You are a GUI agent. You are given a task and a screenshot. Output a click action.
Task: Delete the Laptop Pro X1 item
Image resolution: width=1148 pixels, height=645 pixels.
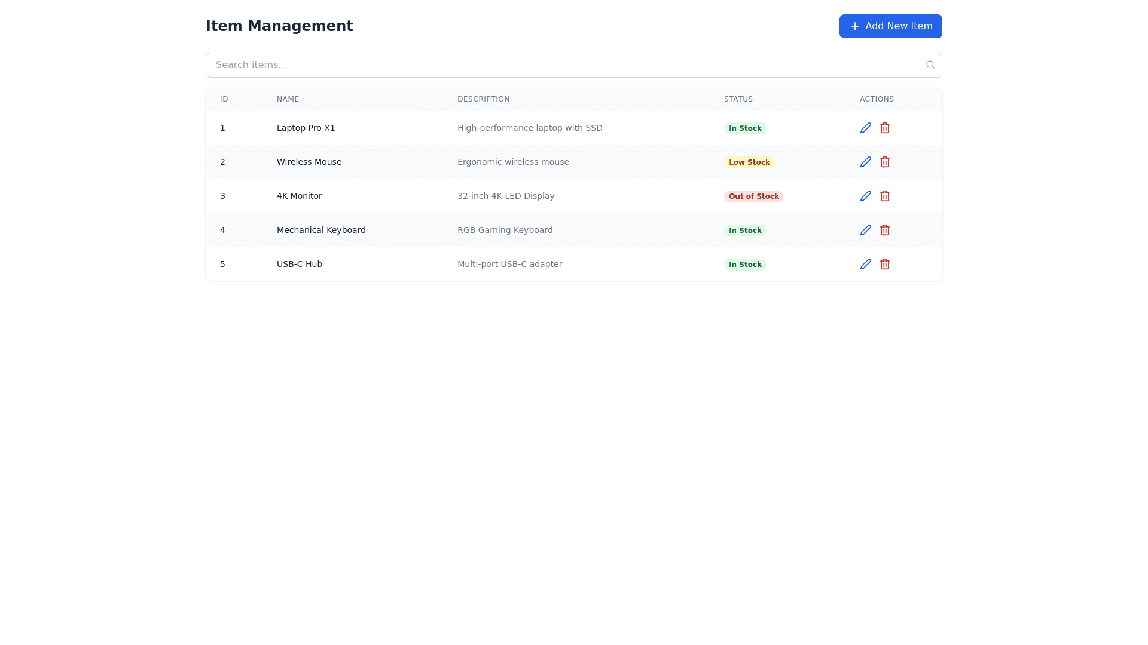(x=884, y=128)
